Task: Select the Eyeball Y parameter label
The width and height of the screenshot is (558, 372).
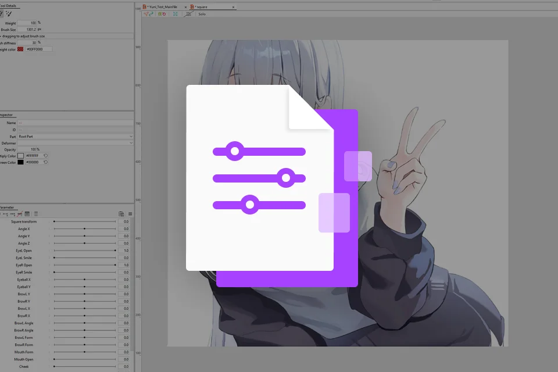Action: (x=24, y=287)
